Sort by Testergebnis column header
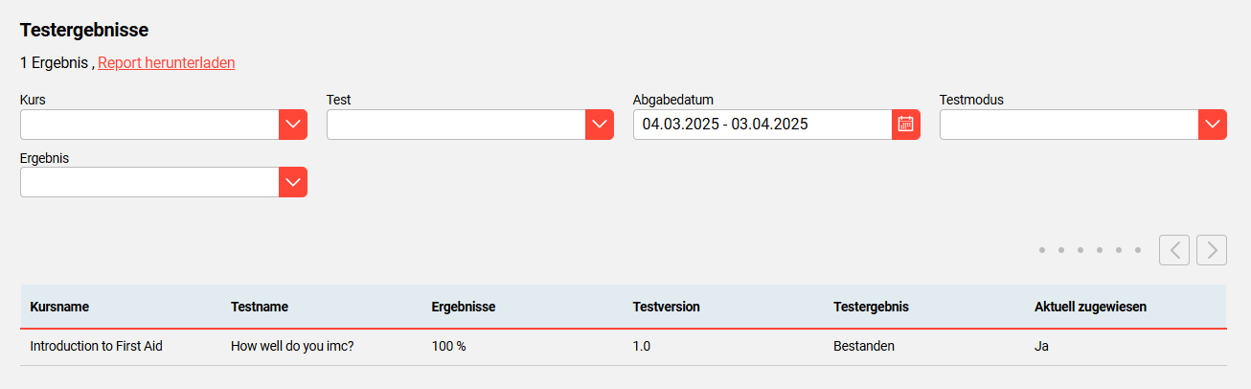Image resolution: width=1251 pixels, height=389 pixels. click(871, 307)
